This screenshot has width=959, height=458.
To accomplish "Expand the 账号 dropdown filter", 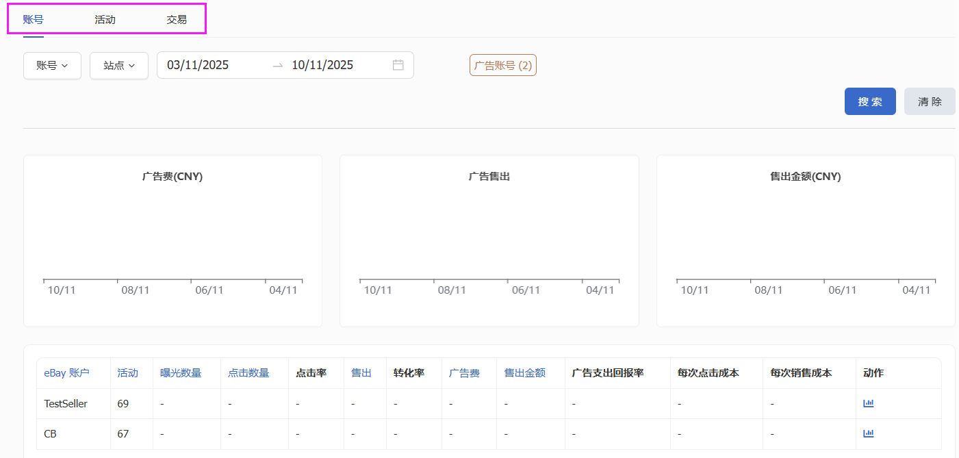I will (x=52, y=66).
